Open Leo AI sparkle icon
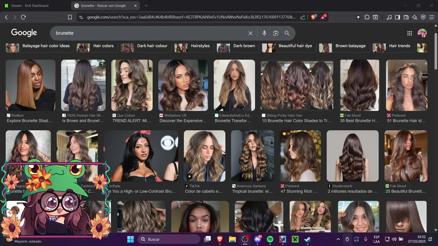Viewport: 438px width, 246px height. [415, 17]
